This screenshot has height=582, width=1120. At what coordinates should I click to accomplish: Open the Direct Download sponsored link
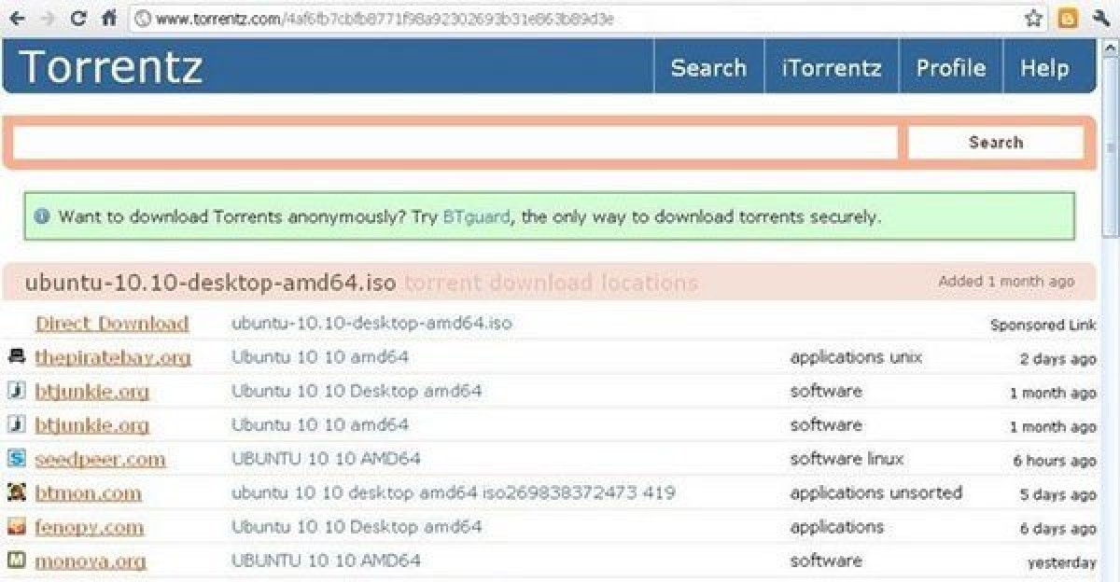[112, 324]
